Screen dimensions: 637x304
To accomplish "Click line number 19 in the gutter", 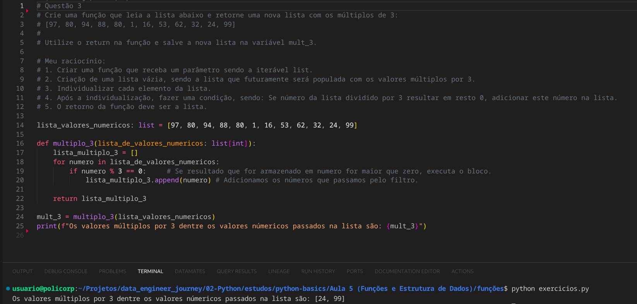I will pos(20,171).
